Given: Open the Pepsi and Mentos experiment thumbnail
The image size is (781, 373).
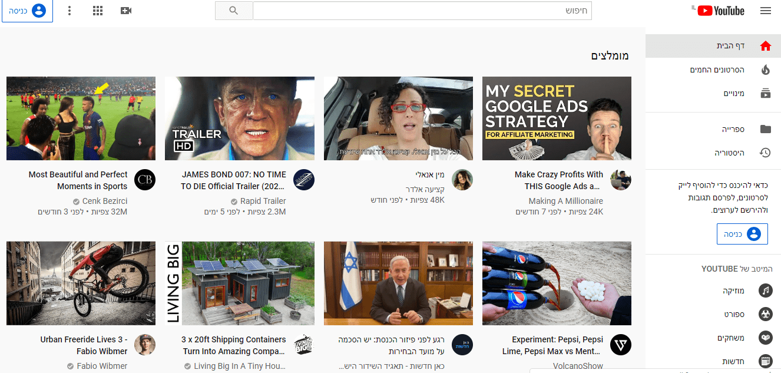Looking at the screenshot, I should (557, 283).
